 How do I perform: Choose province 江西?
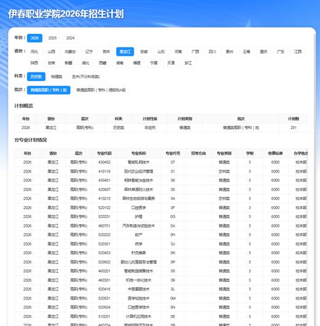[297, 52]
